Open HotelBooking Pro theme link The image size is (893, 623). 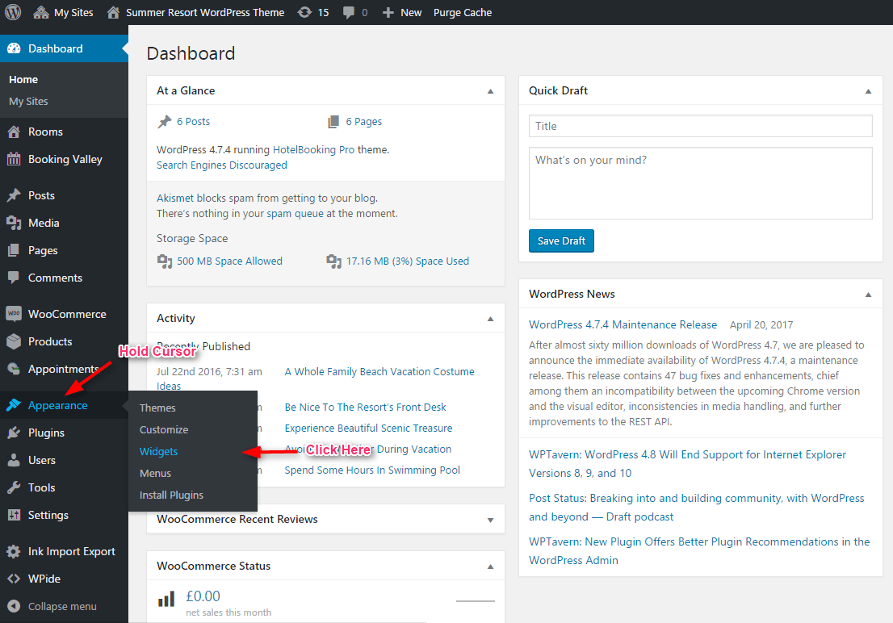313,150
